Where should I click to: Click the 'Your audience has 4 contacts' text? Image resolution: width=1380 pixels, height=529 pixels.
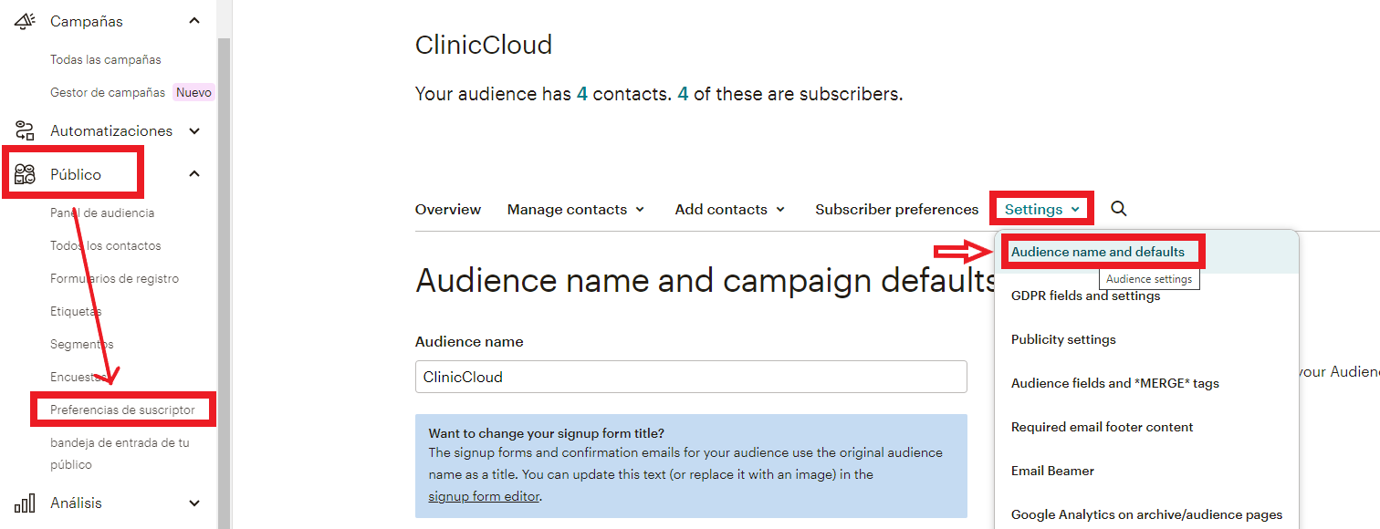[659, 94]
